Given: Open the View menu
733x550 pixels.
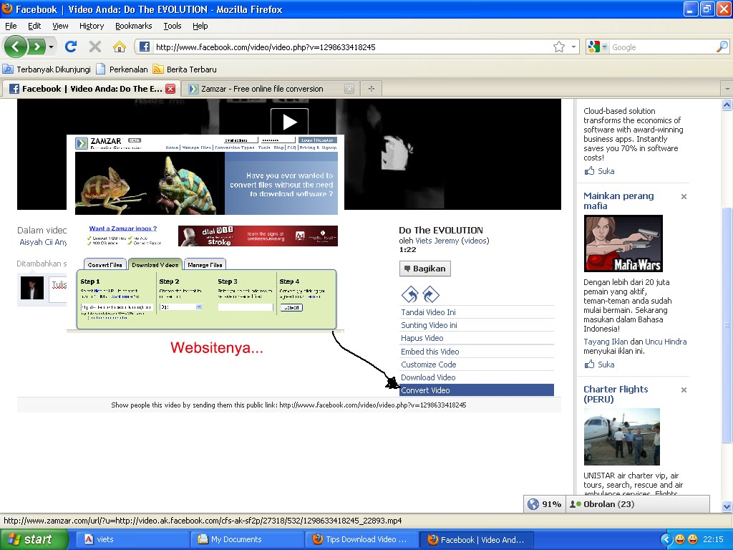Looking at the screenshot, I should point(60,26).
